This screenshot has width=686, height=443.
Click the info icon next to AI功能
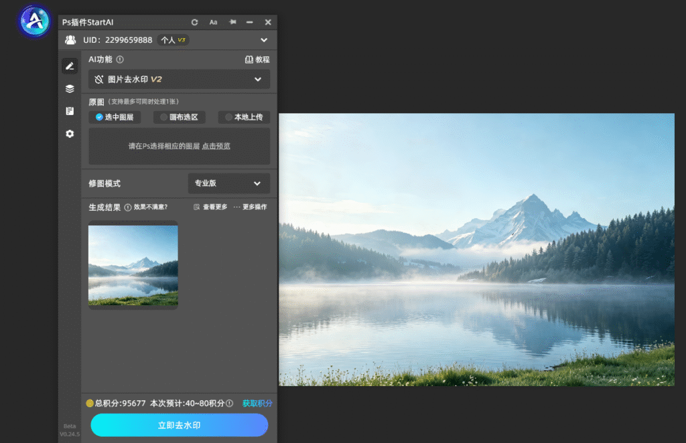tap(120, 60)
